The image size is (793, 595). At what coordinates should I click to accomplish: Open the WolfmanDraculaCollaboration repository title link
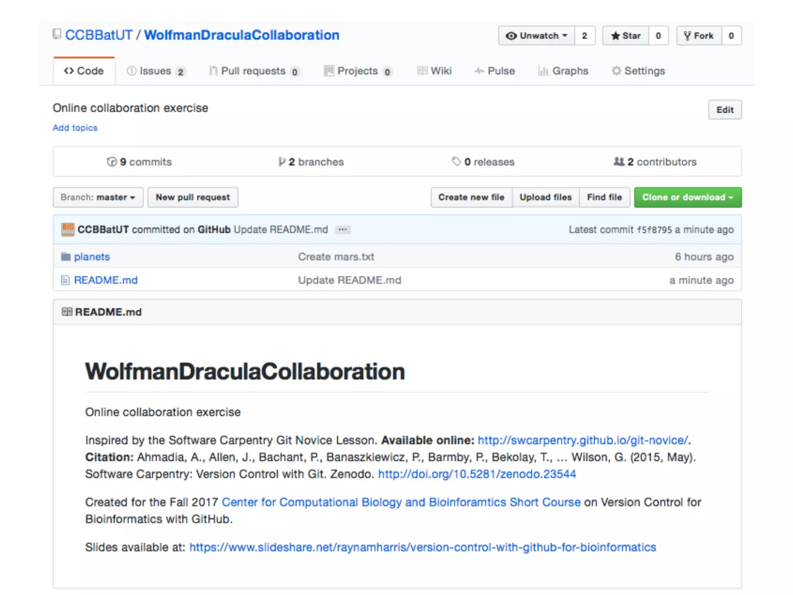[242, 35]
